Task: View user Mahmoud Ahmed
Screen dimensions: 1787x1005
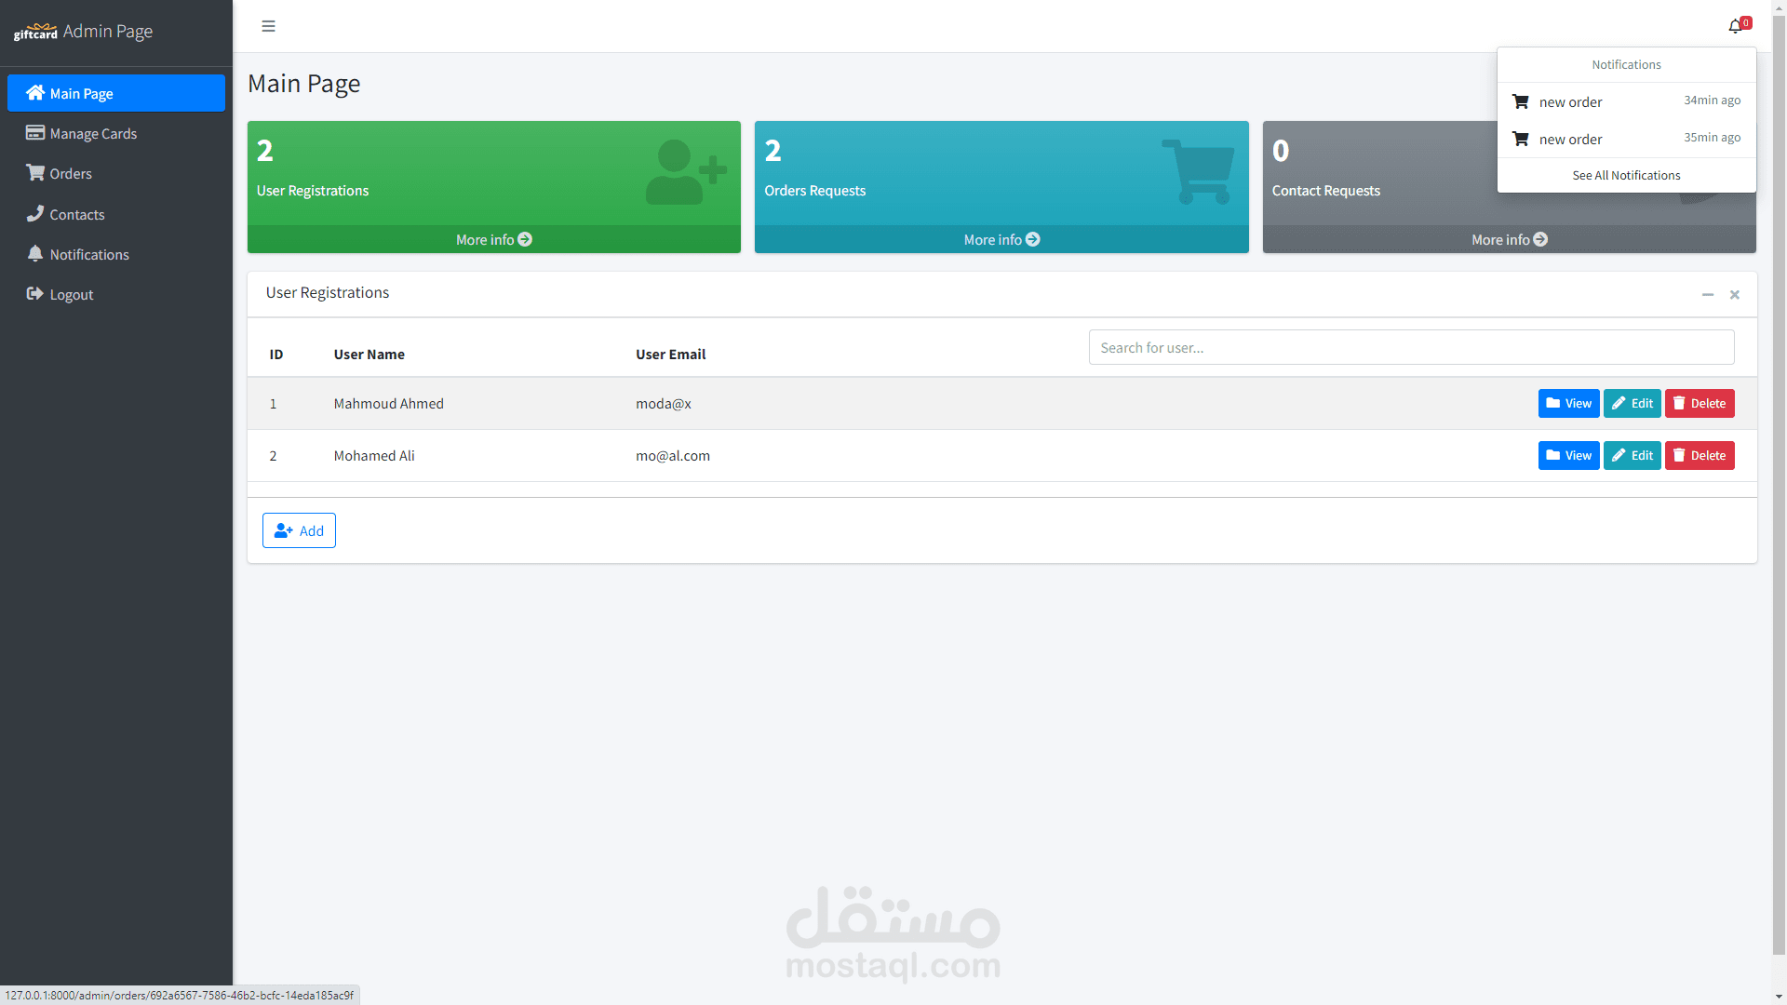Action: [1568, 403]
